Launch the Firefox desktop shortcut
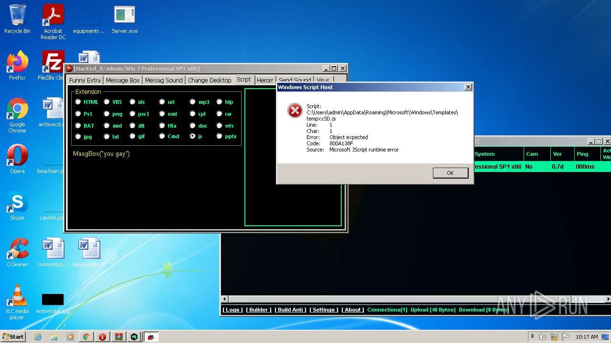Viewport: 611px width, 343px height. click(x=17, y=65)
